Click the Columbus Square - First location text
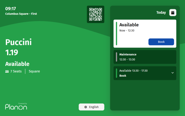Screen dimensions: 185x116 tap(21, 14)
